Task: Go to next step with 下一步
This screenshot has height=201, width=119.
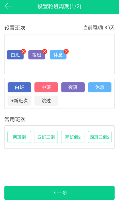Action: pyautogui.click(x=59, y=193)
